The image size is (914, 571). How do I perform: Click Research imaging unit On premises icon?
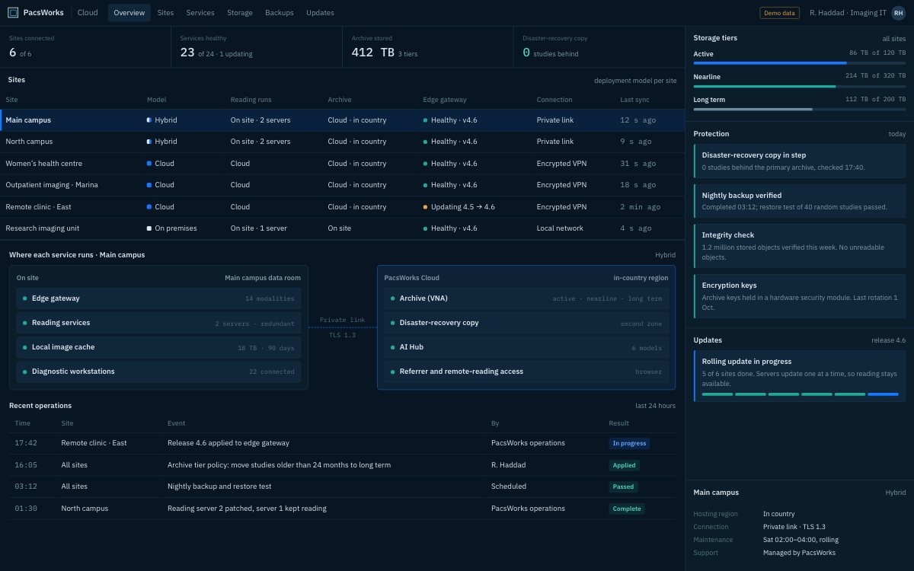point(149,228)
